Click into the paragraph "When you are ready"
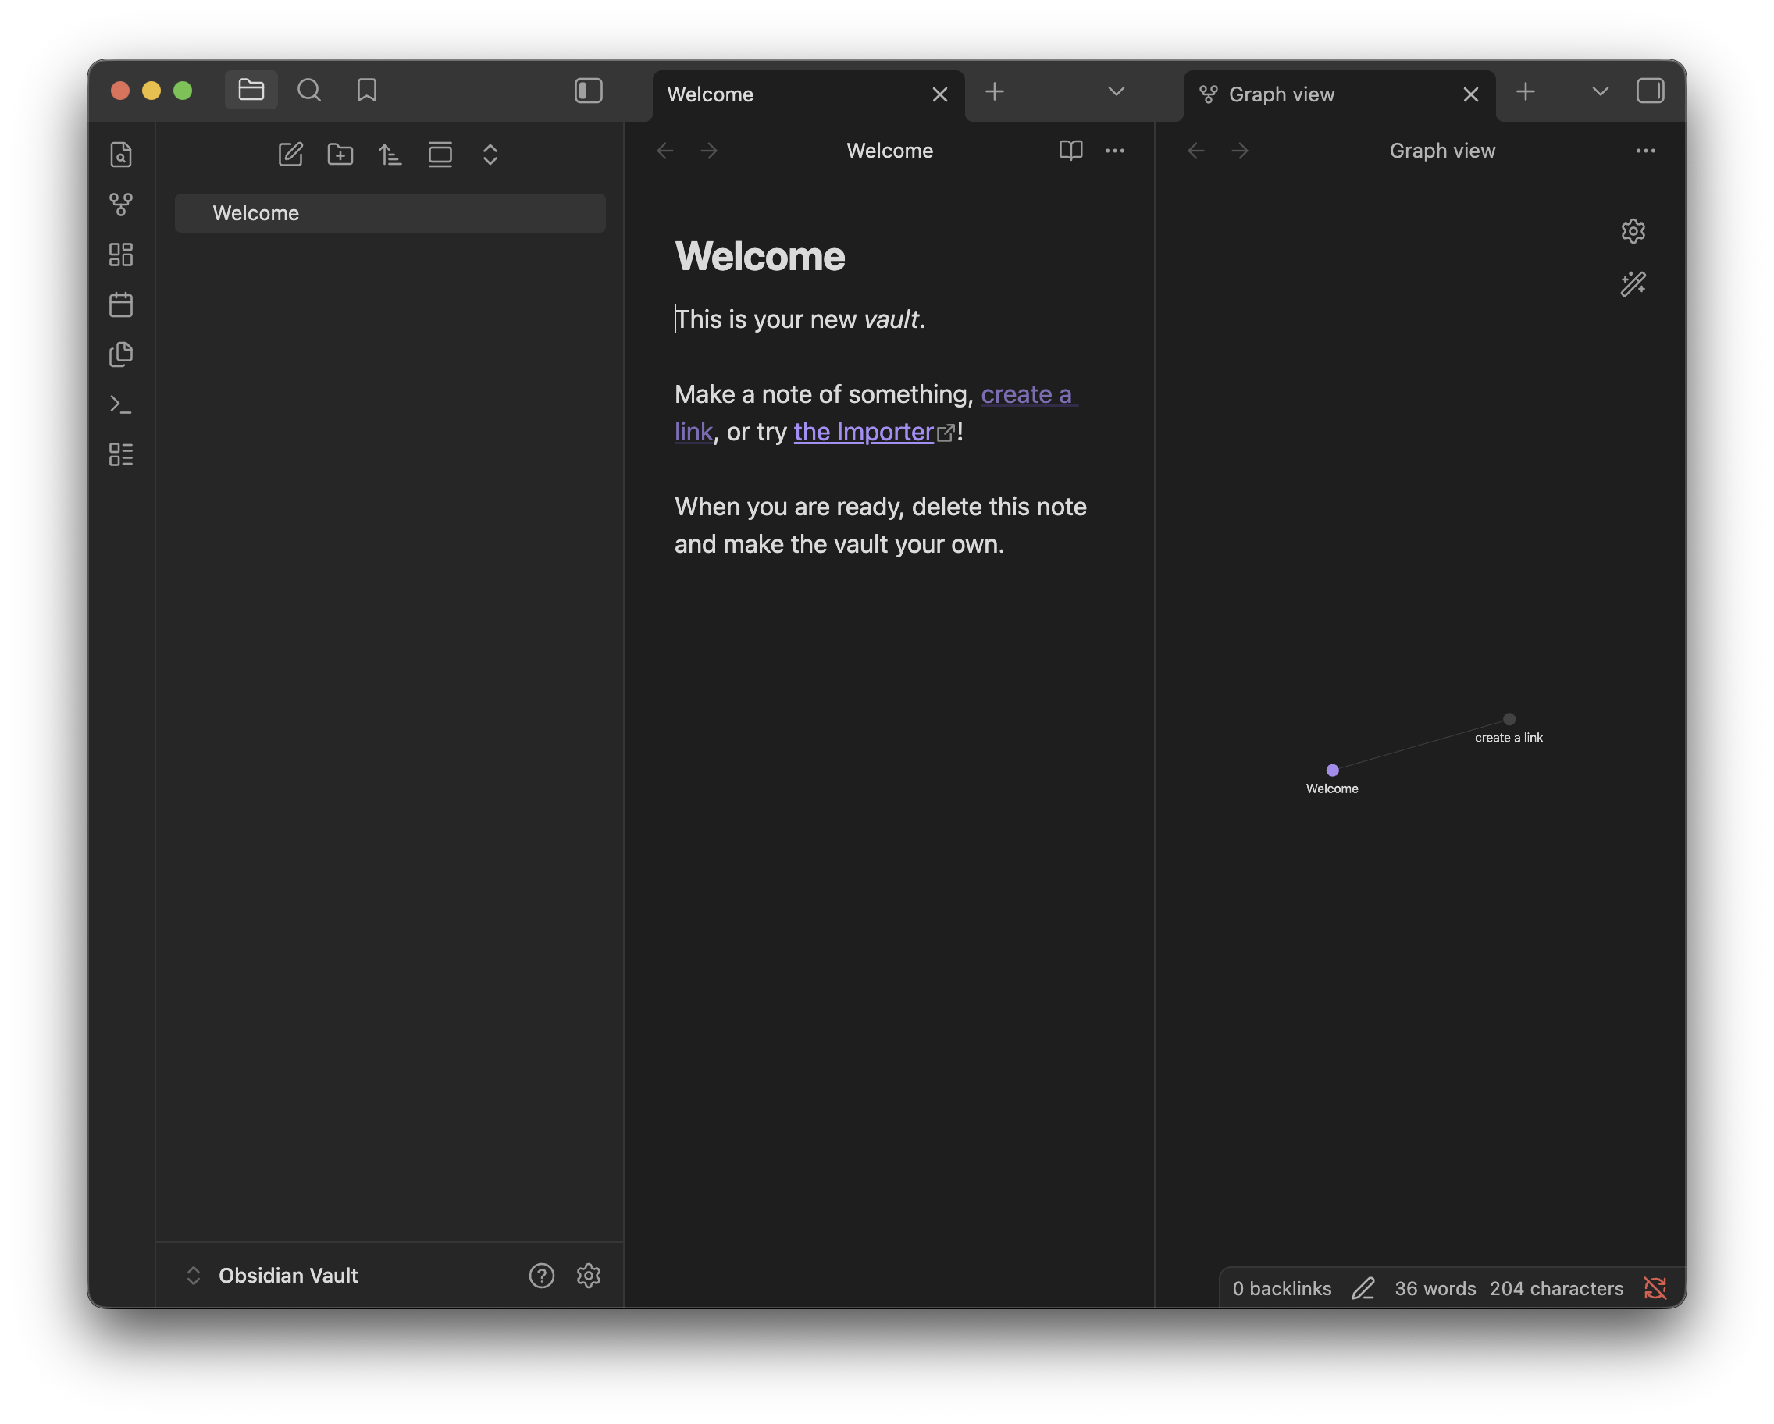Screen dimensions: 1774x1424 pos(881,525)
